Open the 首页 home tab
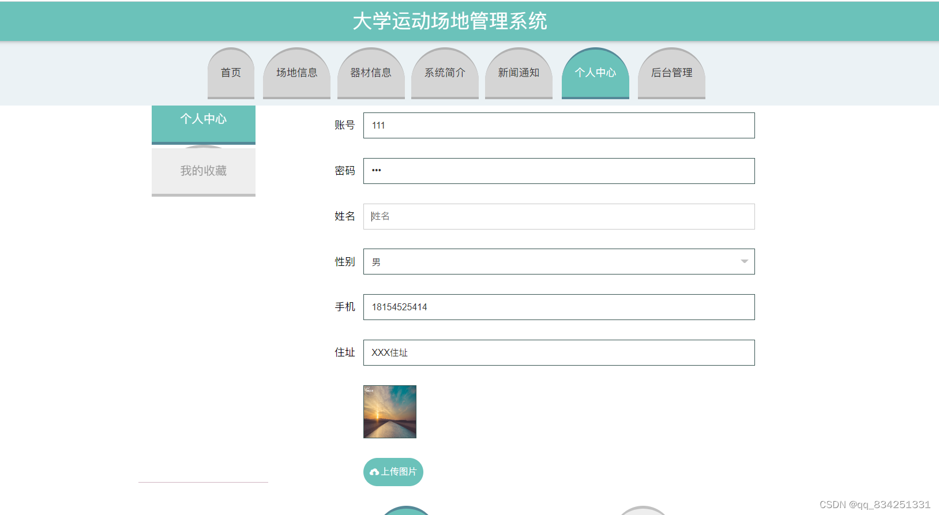Image resolution: width=939 pixels, height=515 pixels. coord(231,73)
